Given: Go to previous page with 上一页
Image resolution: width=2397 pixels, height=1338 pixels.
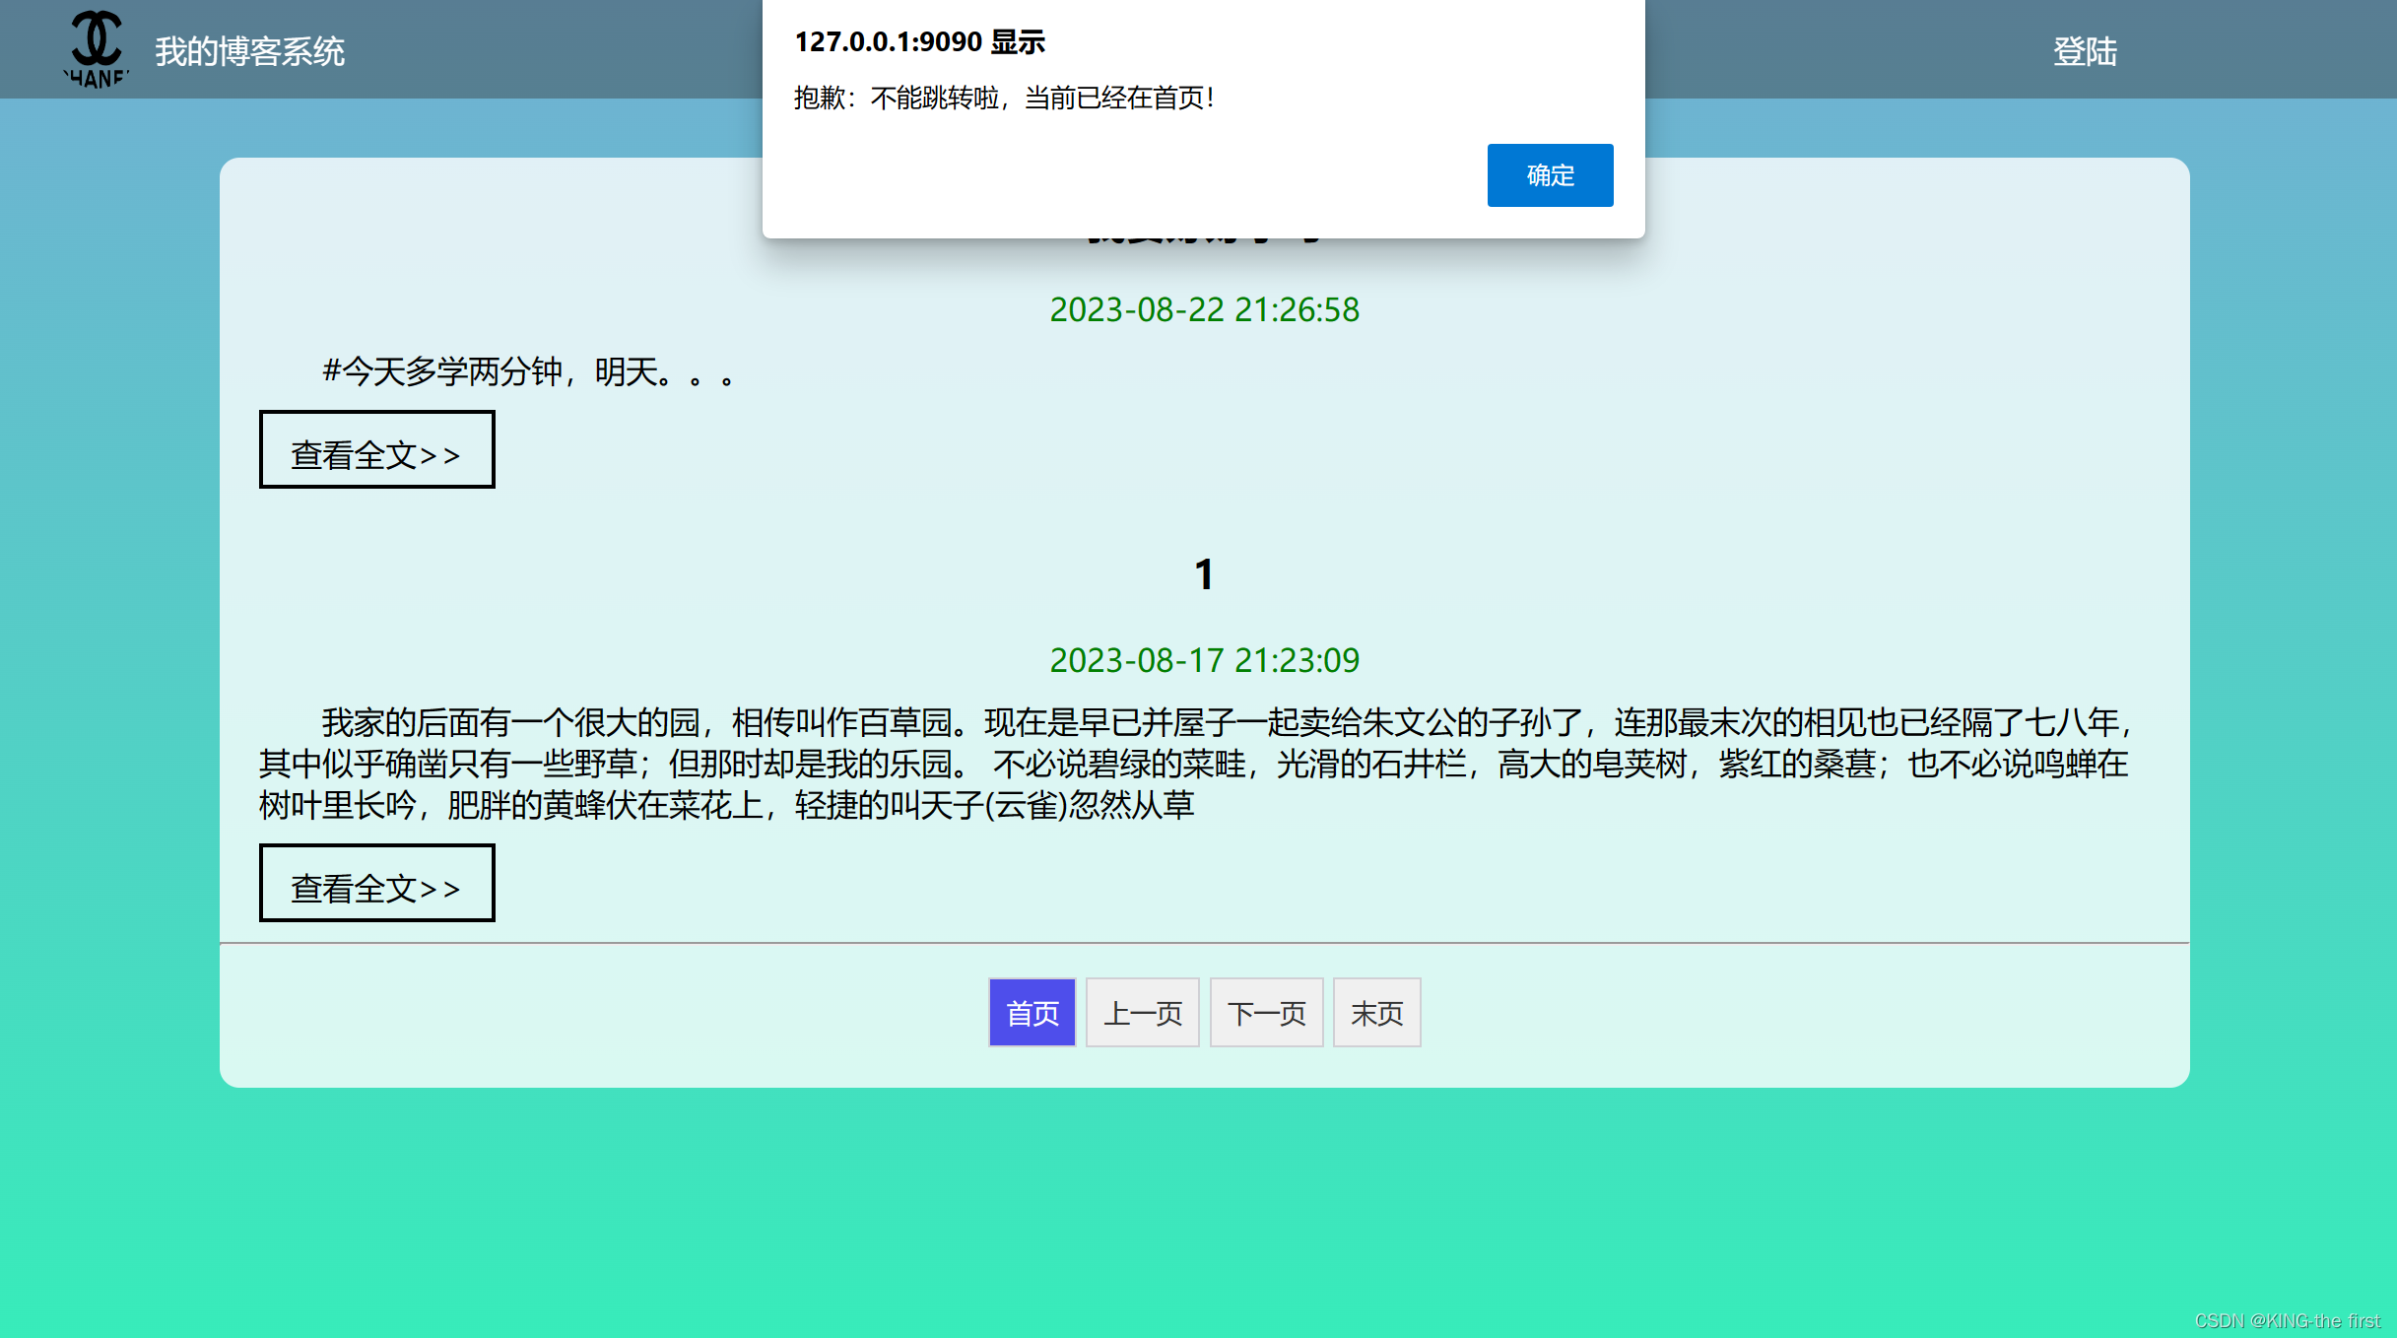Looking at the screenshot, I should tap(1142, 1012).
